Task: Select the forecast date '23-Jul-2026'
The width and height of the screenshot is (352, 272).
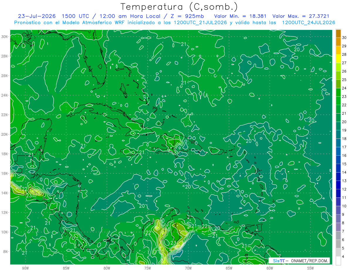Action: [37, 16]
